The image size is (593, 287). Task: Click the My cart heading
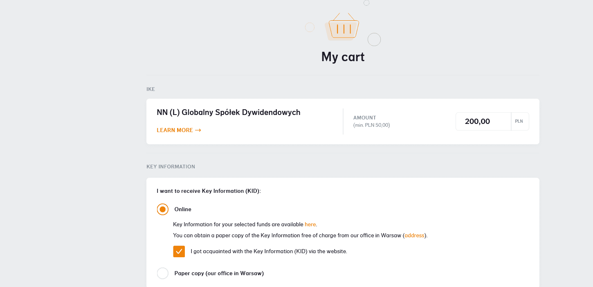click(x=343, y=57)
